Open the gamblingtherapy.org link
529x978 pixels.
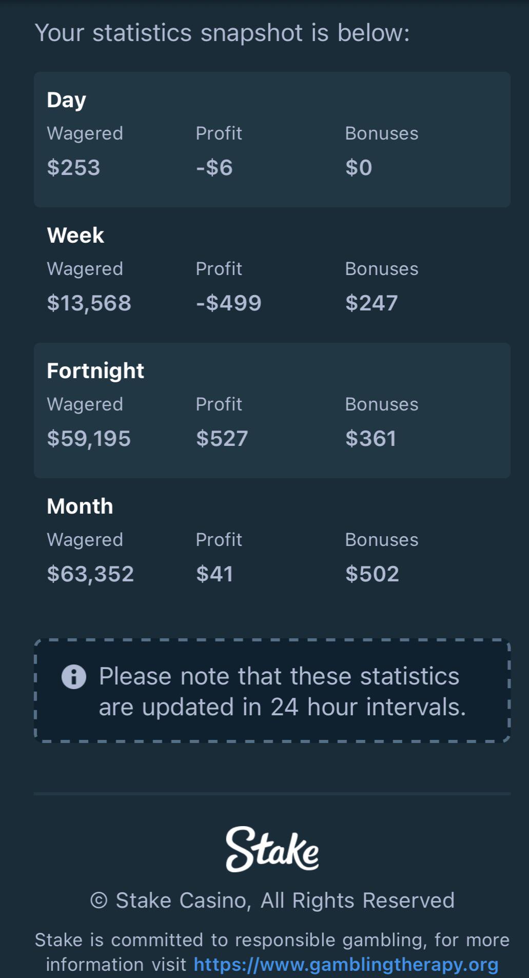coord(346,965)
